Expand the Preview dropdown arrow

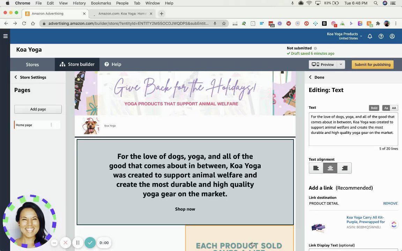coord(341,64)
